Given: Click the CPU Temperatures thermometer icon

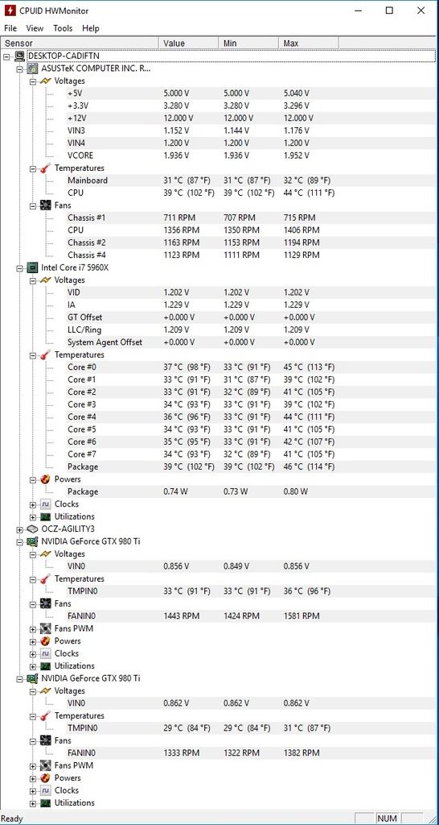Looking at the screenshot, I should pyautogui.click(x=46, y=354).
